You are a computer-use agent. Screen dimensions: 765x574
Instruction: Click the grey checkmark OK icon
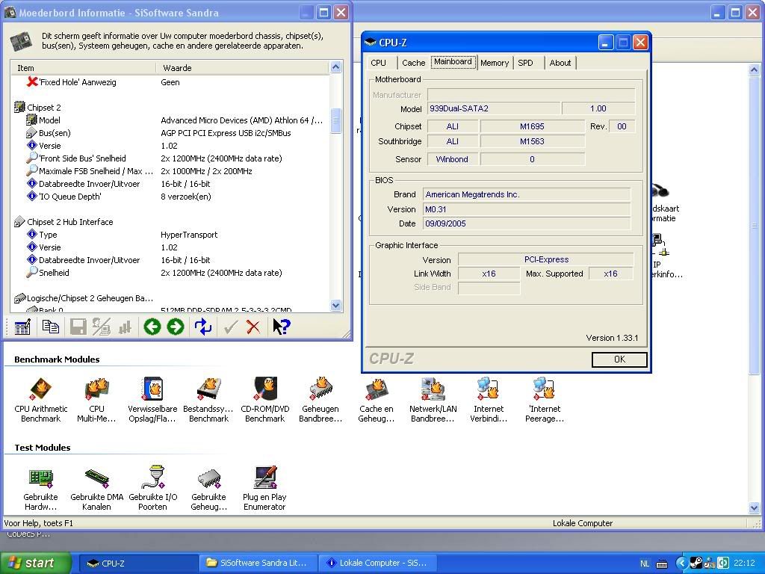[231, 327]
